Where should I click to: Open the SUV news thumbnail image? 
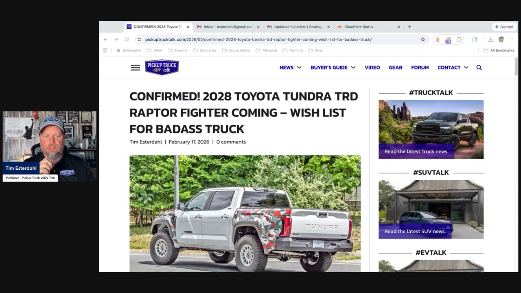(431, 209)
